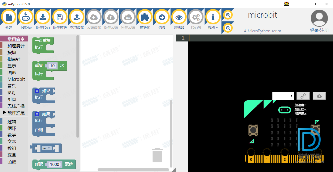
Task: Click the 云端读取 cloud read icon
Action: (x=94, y=17)
